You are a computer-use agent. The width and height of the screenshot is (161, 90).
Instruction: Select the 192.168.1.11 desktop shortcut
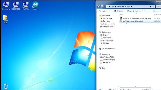click(16, 6)
